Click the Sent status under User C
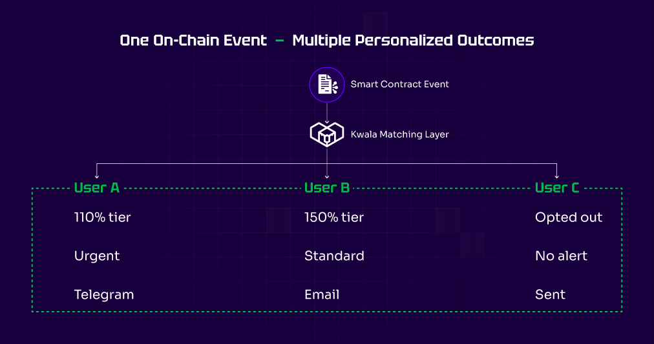The image size is (654, 344). (x=550, y=295)
